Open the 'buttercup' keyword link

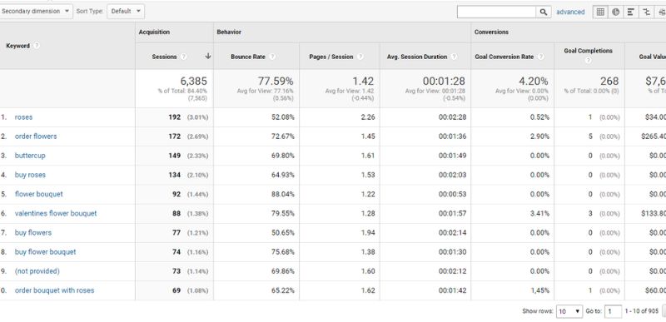click(30, 156)
